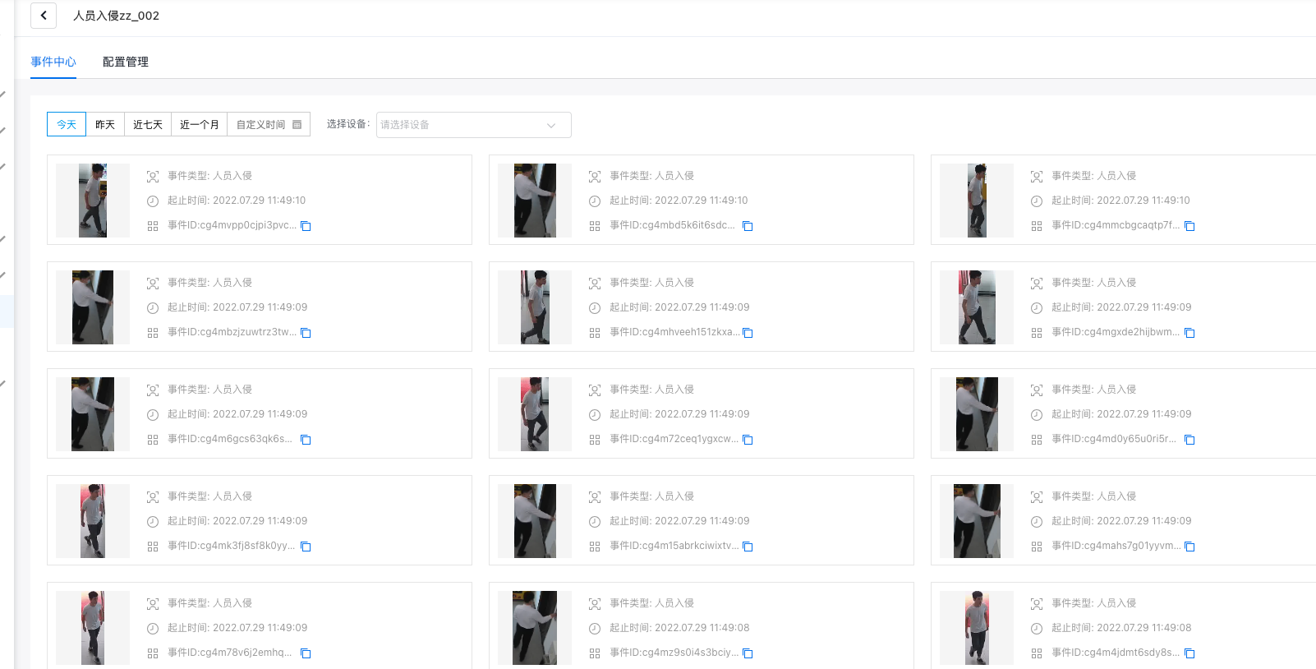
Task: Copy event ID cg4mvpp0cjpi3pvc
Action: pyautogui.click(x=306, y=226)
